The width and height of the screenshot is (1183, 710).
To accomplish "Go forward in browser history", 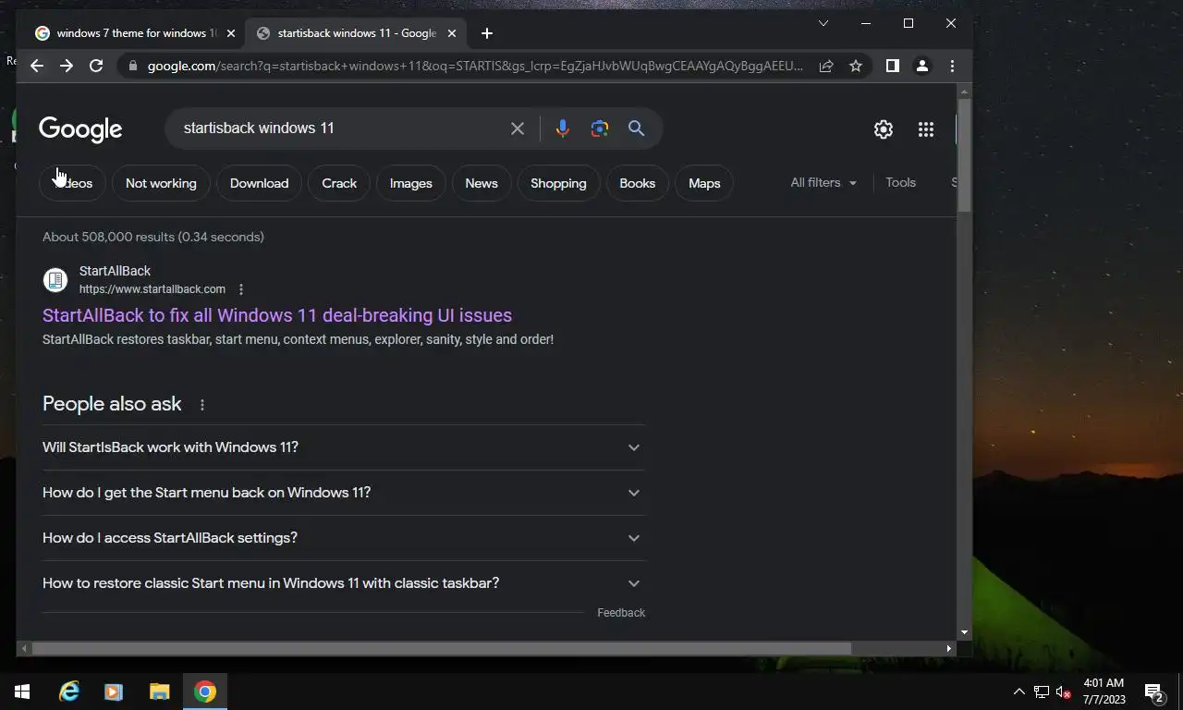I will click(x=67, y=66).
